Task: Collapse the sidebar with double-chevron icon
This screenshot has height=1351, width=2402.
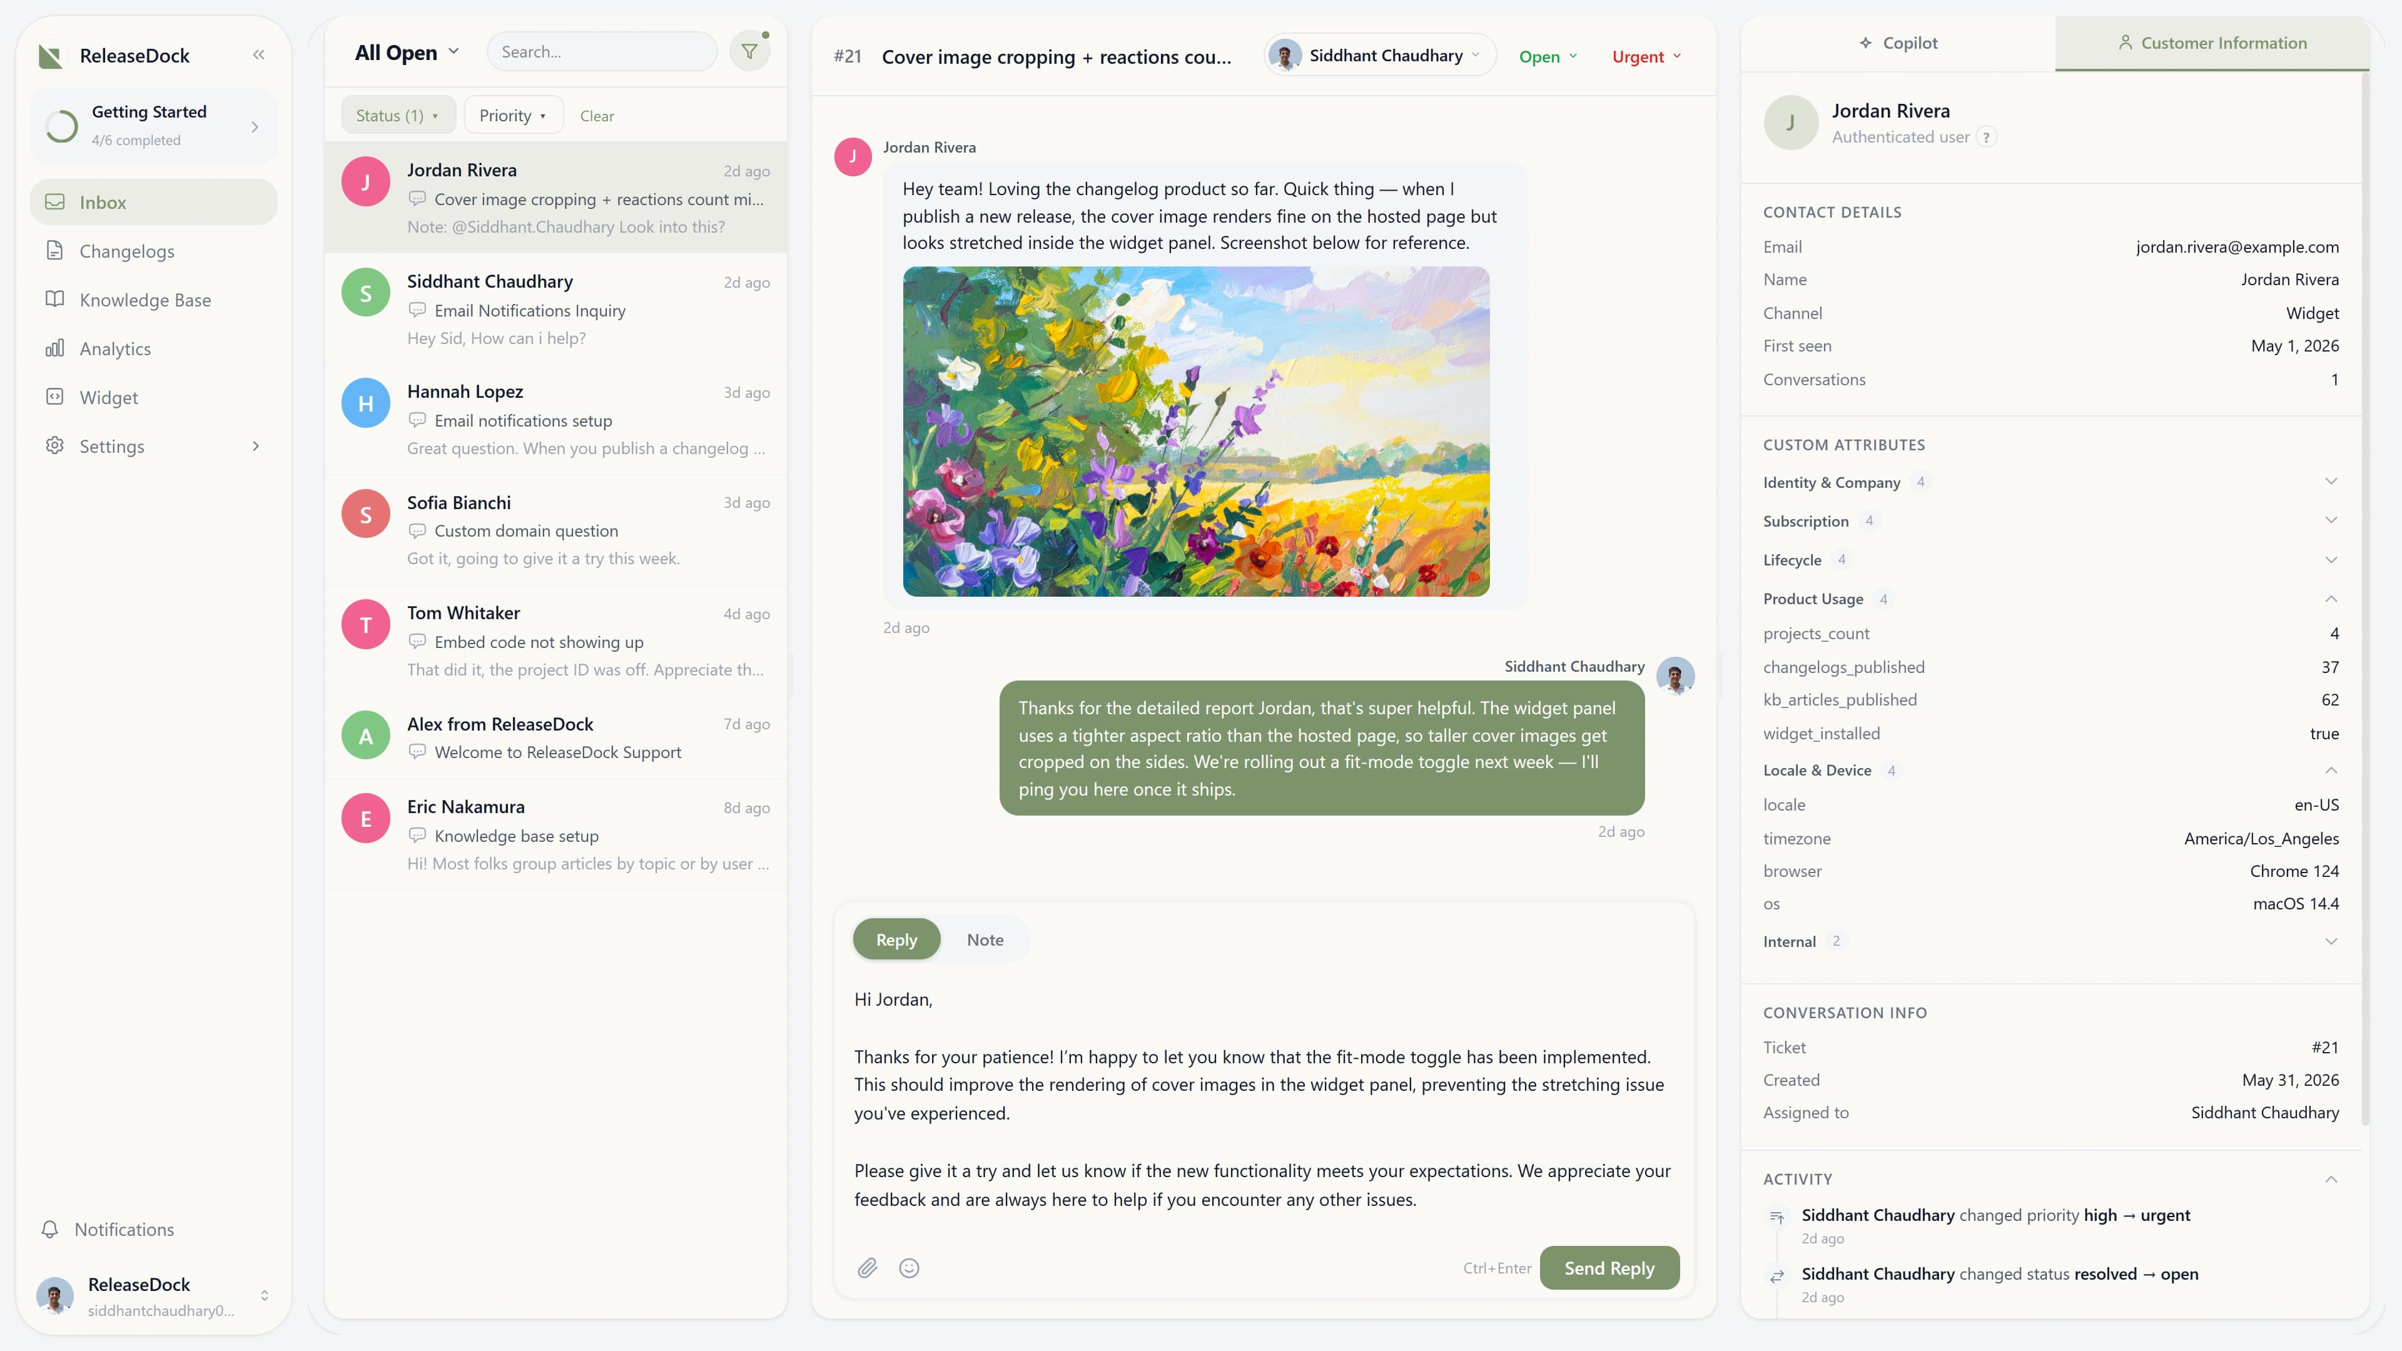Action: click(258, 55)
